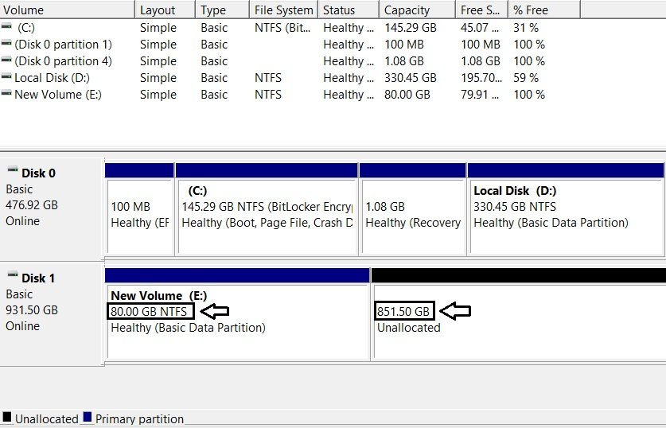Screen dimensions: 666x428
Task: Click the 45.07 free space cell
Action: [480, 28]
